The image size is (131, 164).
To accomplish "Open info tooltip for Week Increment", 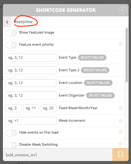I will pyautogui.click(x=121, y=121).
